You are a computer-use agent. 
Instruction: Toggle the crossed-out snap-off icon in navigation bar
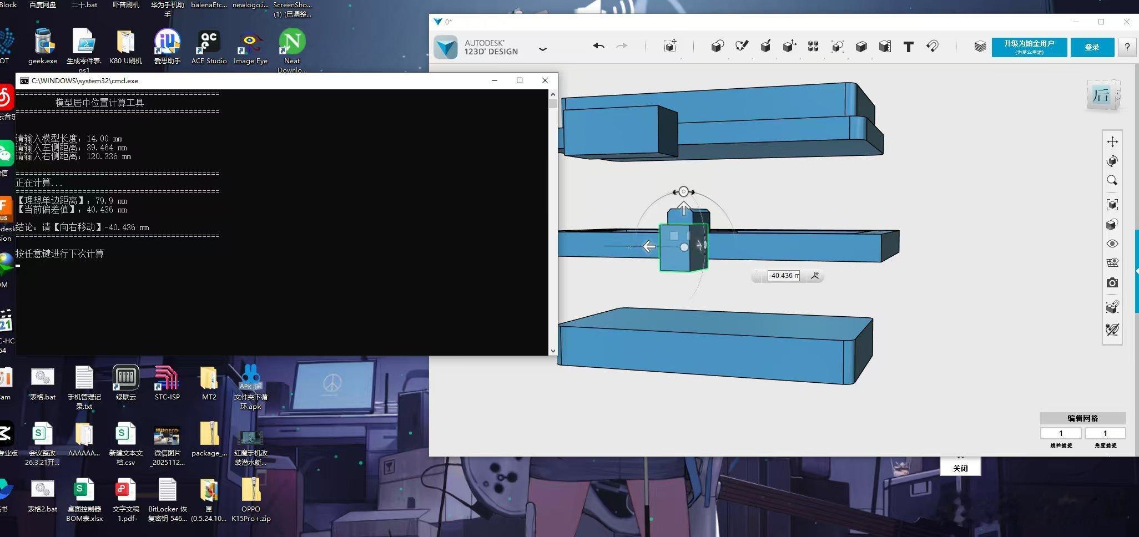click(1112, 330)
